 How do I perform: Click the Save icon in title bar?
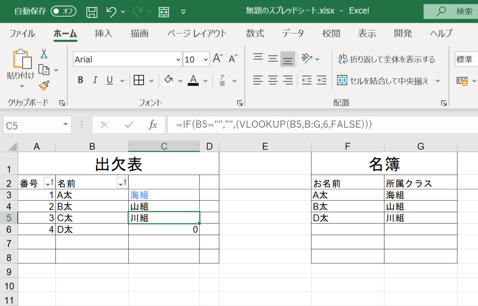coord(92,11)
